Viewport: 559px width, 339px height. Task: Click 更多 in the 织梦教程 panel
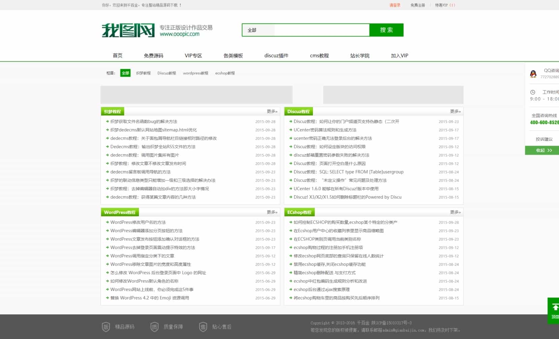coord(272,111)
